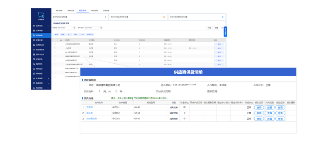Click the bar chart icon below 我的记录

point(34,74)
